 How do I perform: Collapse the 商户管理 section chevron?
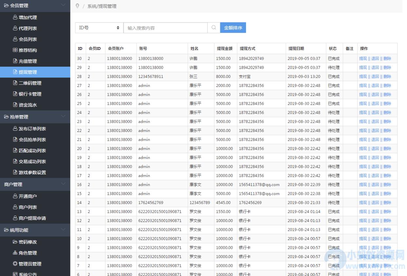(64, 184)
